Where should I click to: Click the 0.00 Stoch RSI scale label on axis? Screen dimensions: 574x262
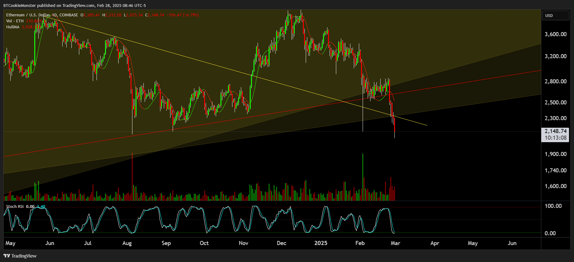click(x=550, y=233)
